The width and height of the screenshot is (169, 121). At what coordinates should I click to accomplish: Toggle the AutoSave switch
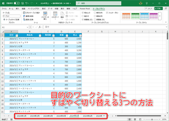pyautogui.click(x=17, y=3)
